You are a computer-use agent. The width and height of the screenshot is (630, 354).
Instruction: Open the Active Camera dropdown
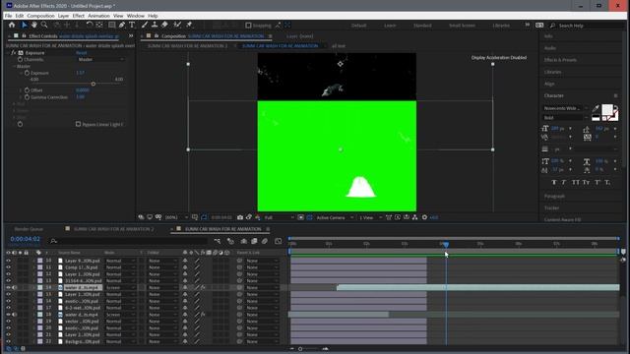tap(335, 217)
